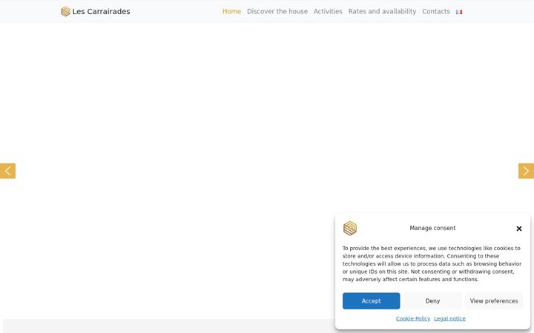The width and height of the screenshot is (534, 333).
Task: Open the Legal notice link
Action: 449,319
